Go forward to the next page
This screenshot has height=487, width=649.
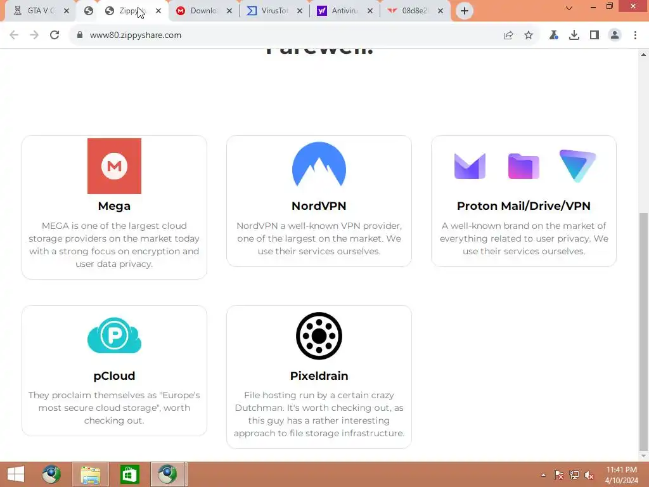click(34, 36)
